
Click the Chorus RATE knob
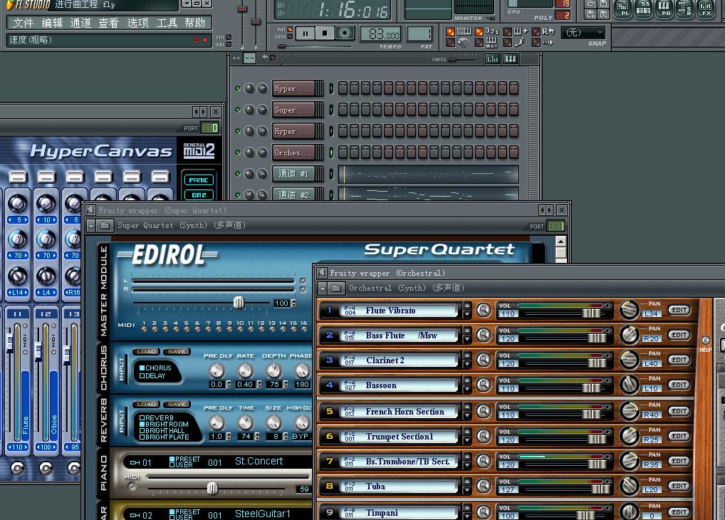[246, 370]
